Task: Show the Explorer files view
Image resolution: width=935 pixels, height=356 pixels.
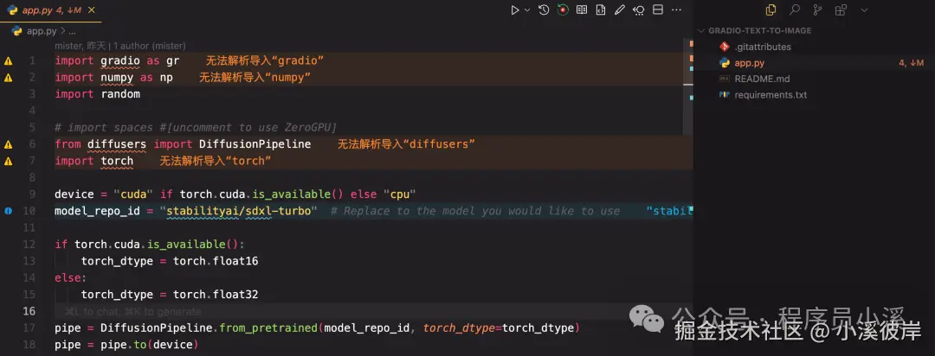Action: [771, 10]
